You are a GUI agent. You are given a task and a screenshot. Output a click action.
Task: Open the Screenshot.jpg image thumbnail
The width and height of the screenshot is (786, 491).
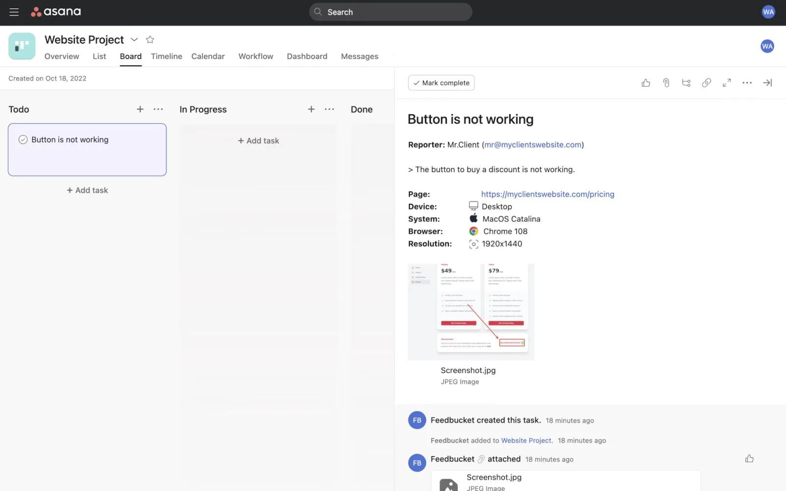(x=471, y=312)
